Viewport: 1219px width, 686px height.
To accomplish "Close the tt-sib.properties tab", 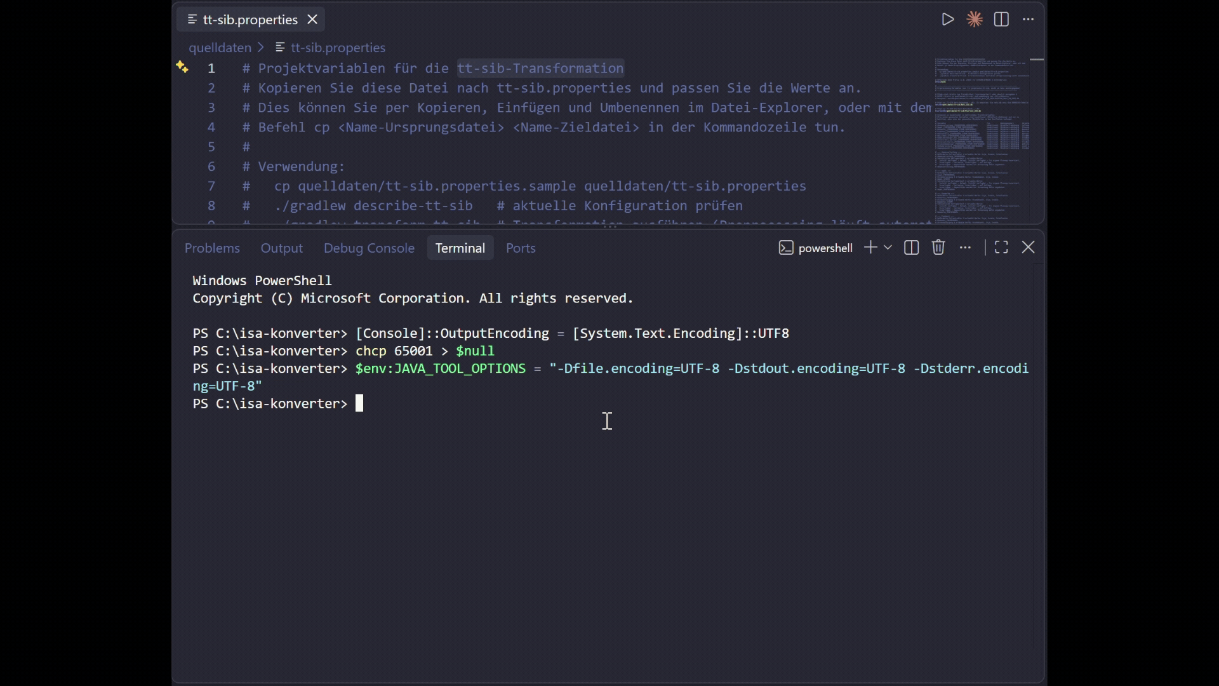I will click(312, 20).
